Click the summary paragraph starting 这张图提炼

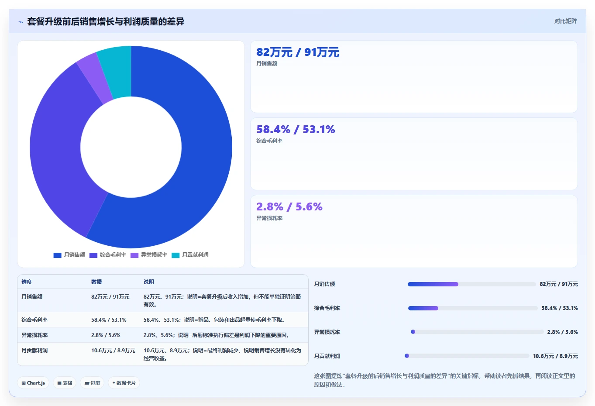click(x=445, y=380)
